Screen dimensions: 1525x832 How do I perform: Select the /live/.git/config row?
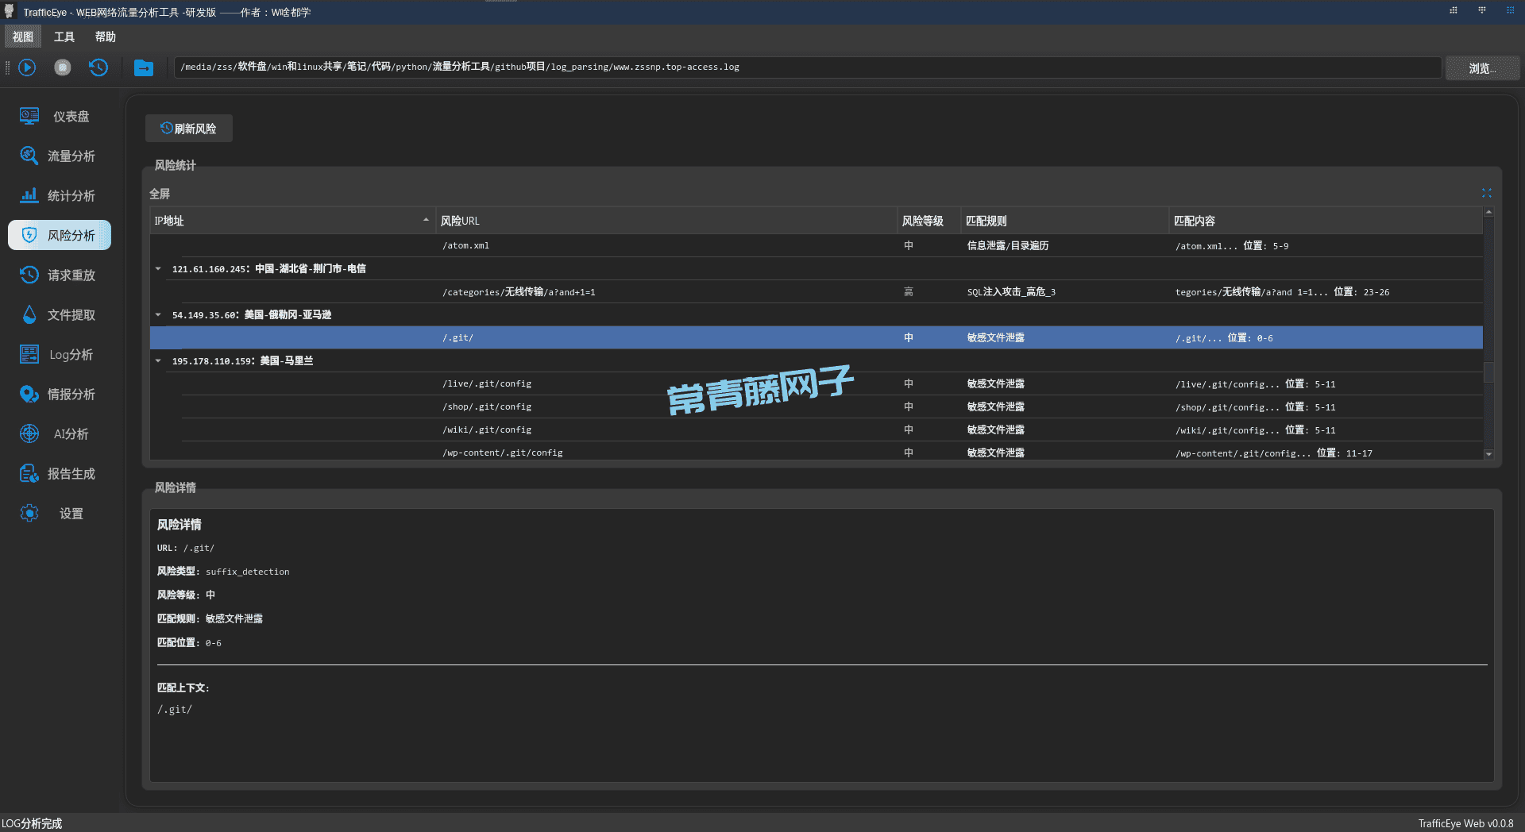click(816, 384)
